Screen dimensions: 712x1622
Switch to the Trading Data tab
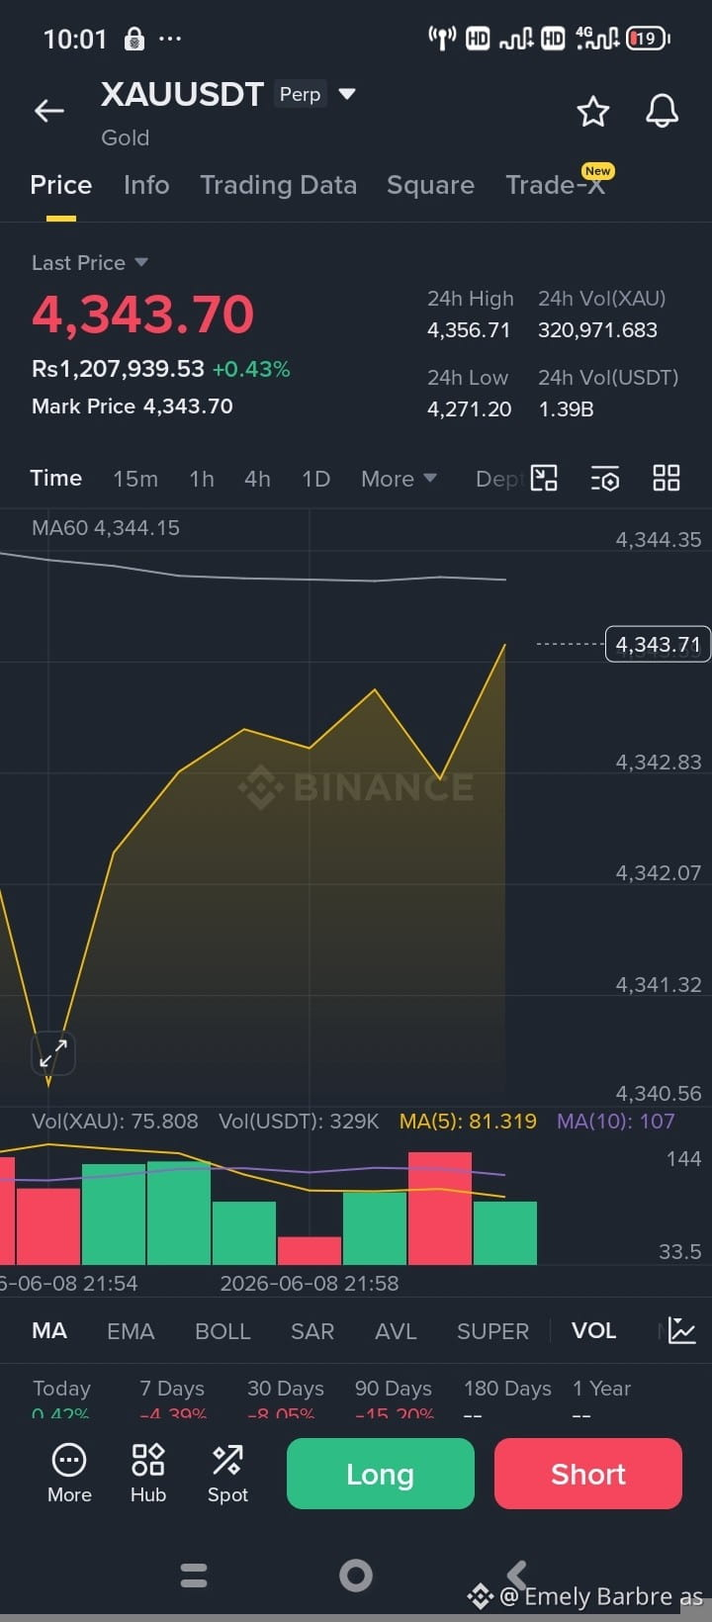(278, 185)
